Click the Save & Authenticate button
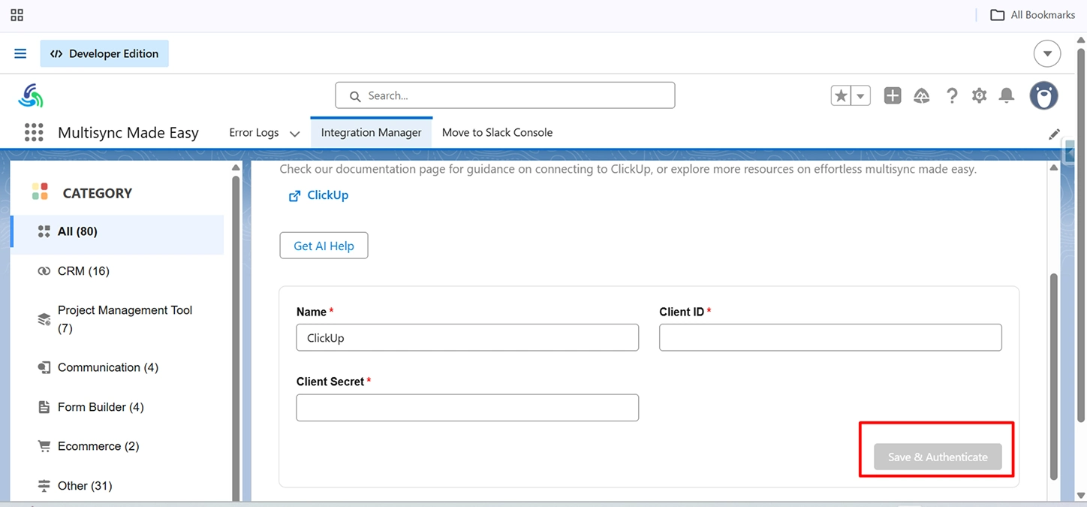 pos(938,457)
